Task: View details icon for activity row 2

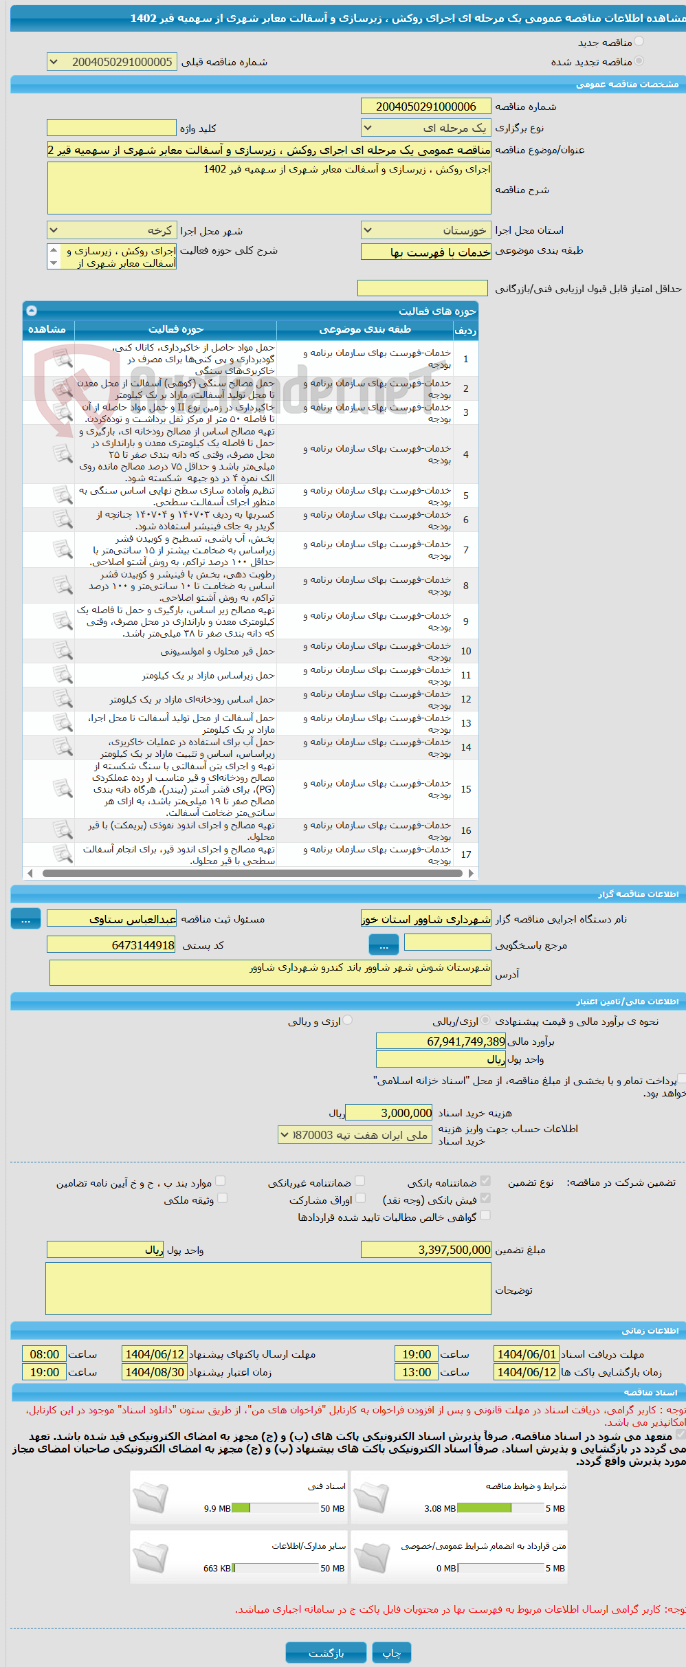Action: pyautogui.click(x=63, y=388)
